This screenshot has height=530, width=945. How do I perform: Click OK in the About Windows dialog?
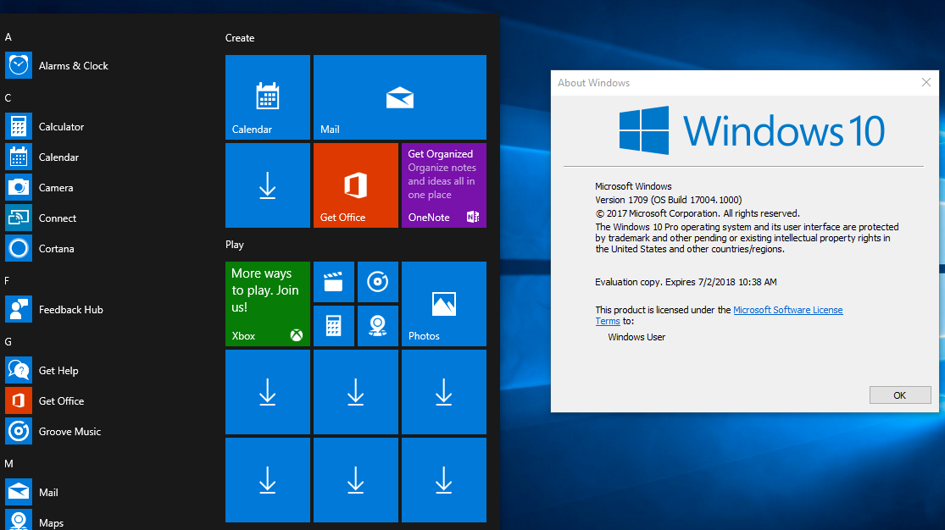coord(900,395)
